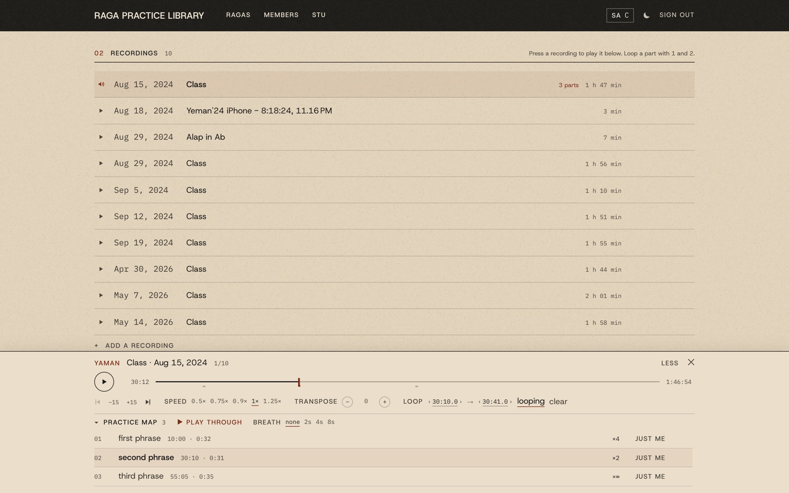Screen dimensions: 789x493
Task: Play the May 14, 2026 Class recording
Action: point(101,322)
